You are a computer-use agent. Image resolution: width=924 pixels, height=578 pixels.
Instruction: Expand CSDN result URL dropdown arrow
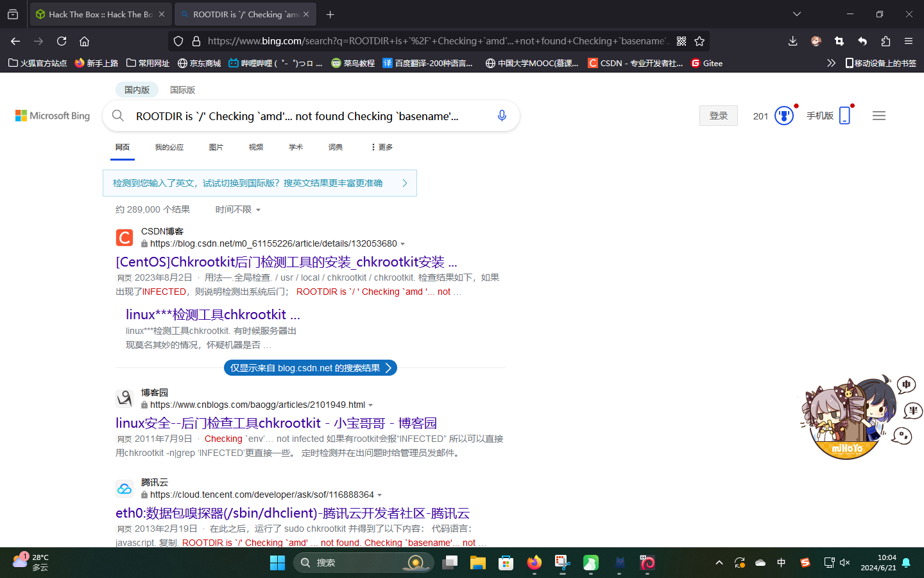point(403,244)
